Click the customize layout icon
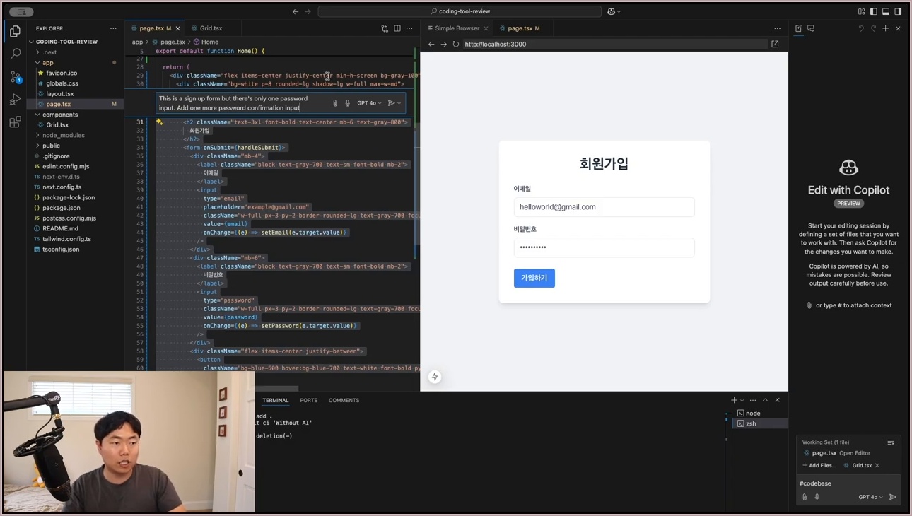The image size is (912, 516). (861, 11)
